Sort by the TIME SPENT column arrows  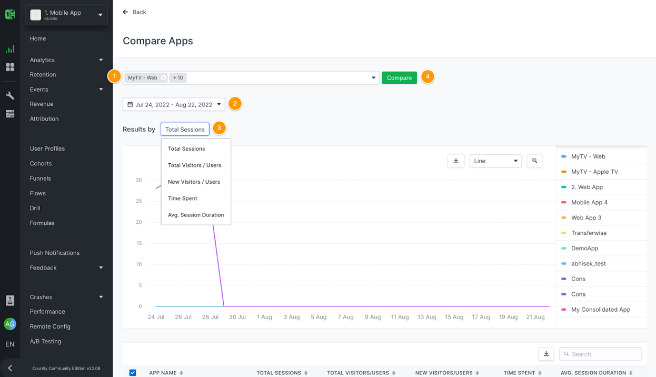(x=540, y=373)
